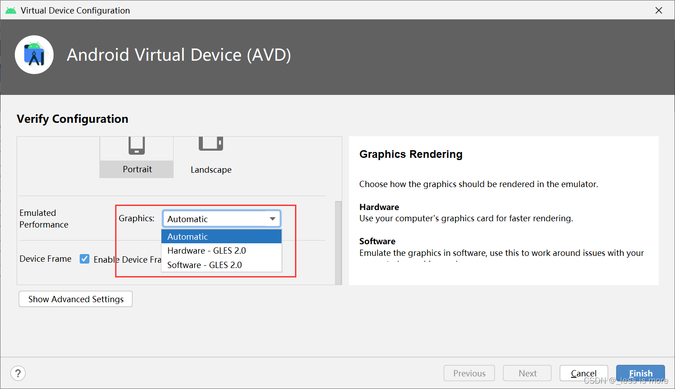Click the Finish button
Viewport: 675px width, 389px height.
point(640,373)
